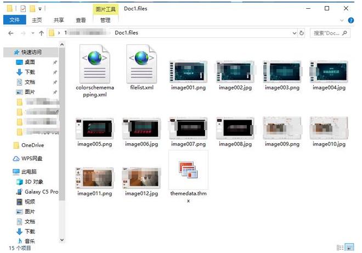Switch to the 查看 ribbon tab
This screenshot has width=362, height=253.
(x=81, y=20)
